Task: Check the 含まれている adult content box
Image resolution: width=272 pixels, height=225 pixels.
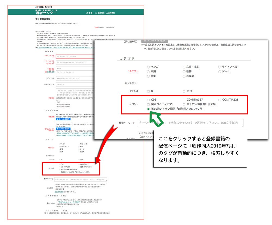Action: point(54,189)
